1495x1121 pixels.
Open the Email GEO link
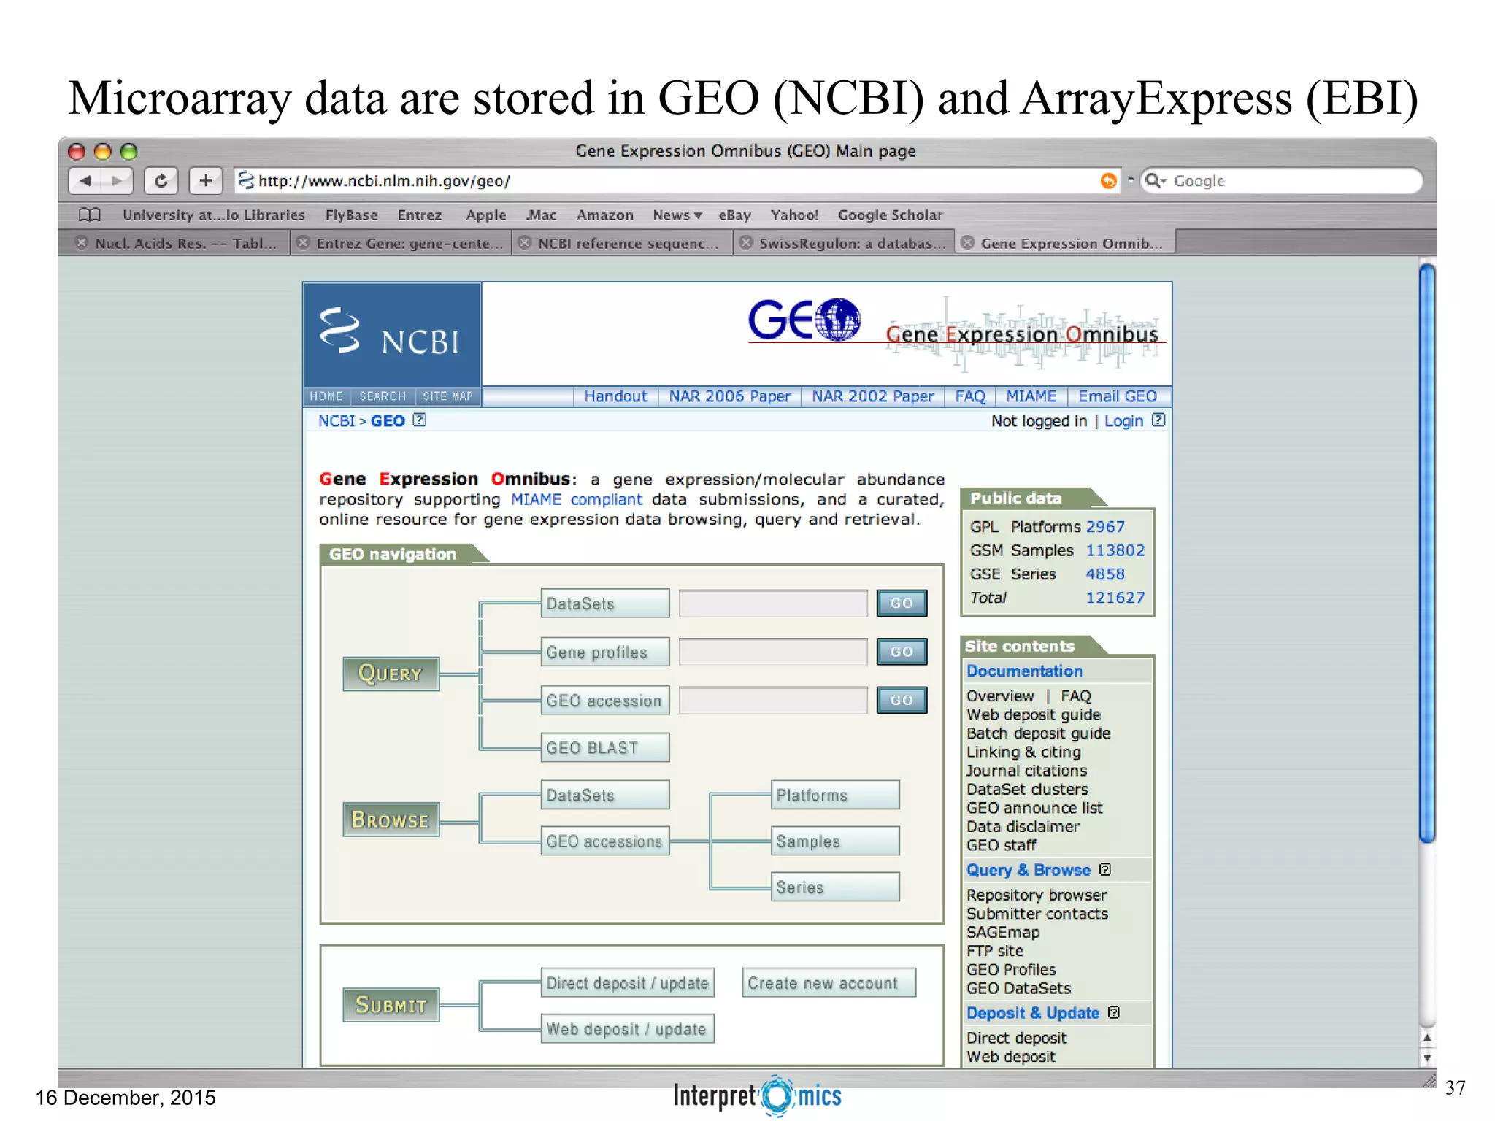pyautogui.click(x=1118, y=396)
